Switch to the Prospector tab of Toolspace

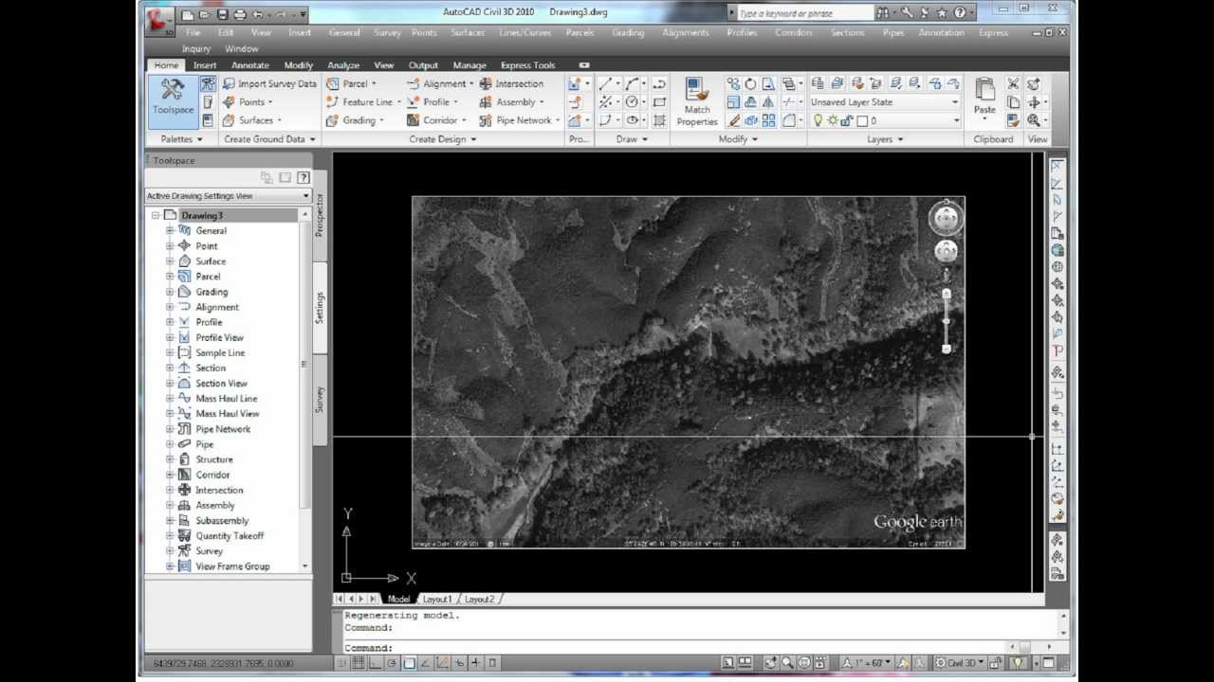[x=320, y=215]
